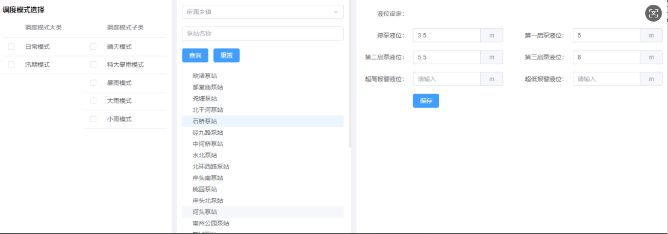Select the 大雨模式 checkbox

coord(93,101)
